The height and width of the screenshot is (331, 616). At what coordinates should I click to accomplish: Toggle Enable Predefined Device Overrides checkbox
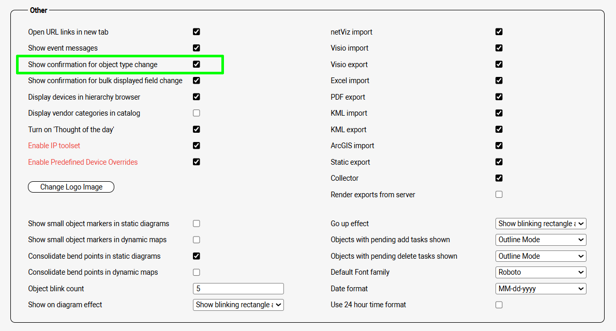point(197,162)
